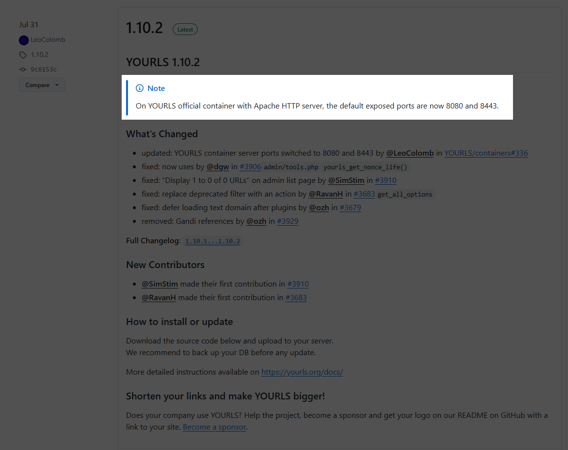Screen dimensions: 568x450
Task: Open the YOURLS/containers#336 link
Action: 486,153
